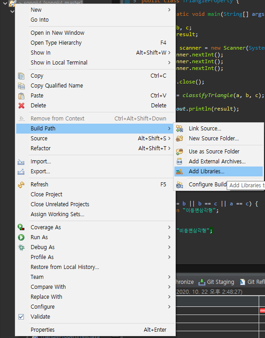
Task: Open the Build Path submenu
Action: pos(96,129)
